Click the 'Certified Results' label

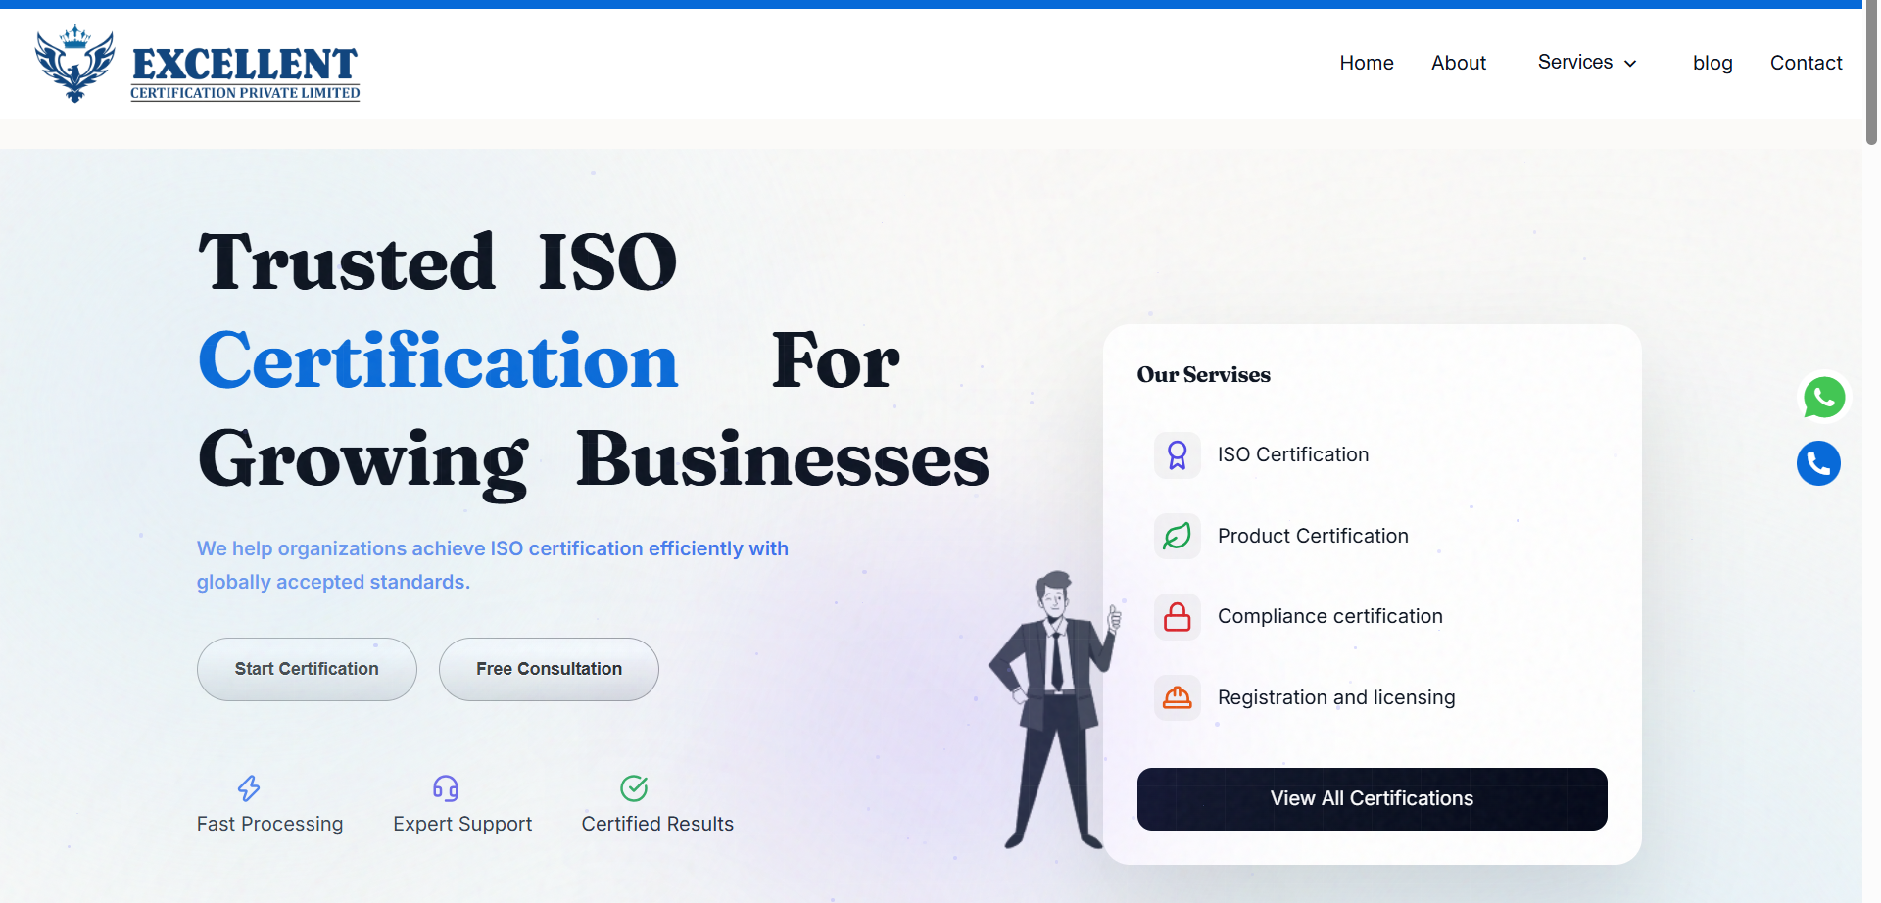[657, 824]
